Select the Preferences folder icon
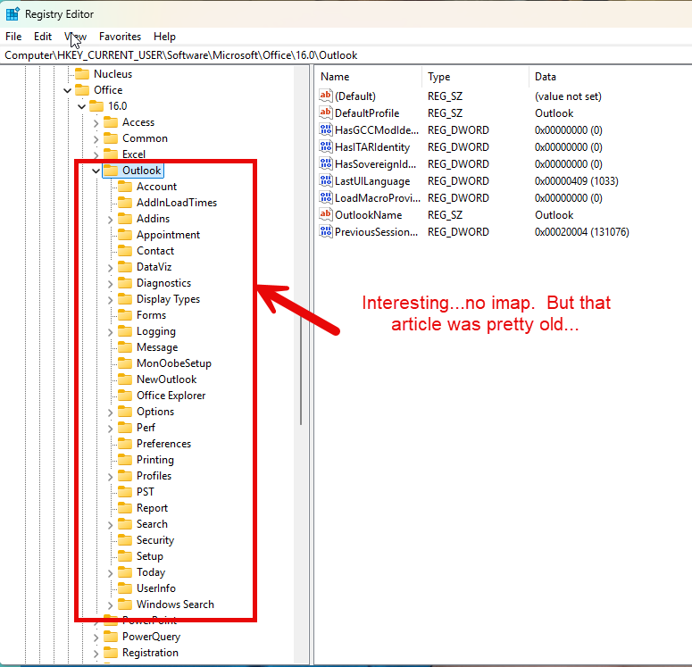The width and height of the screenshot is (692, 667). pyautogui.click(x=125, y=444)
